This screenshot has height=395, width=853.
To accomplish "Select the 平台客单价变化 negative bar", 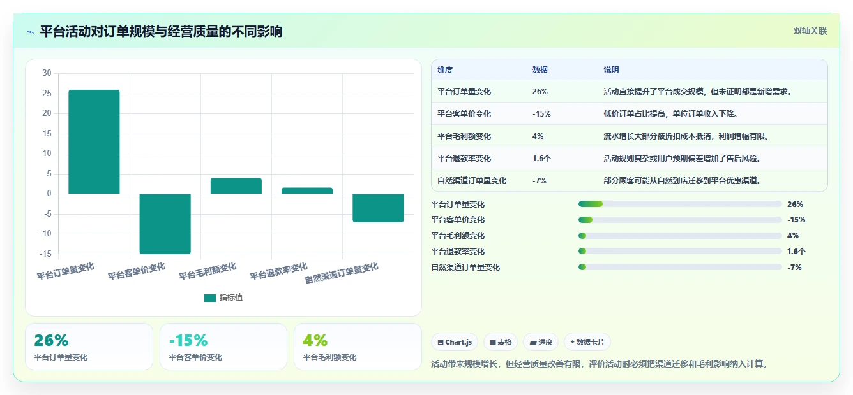I will pyautogui.click(x=165, y=224).
